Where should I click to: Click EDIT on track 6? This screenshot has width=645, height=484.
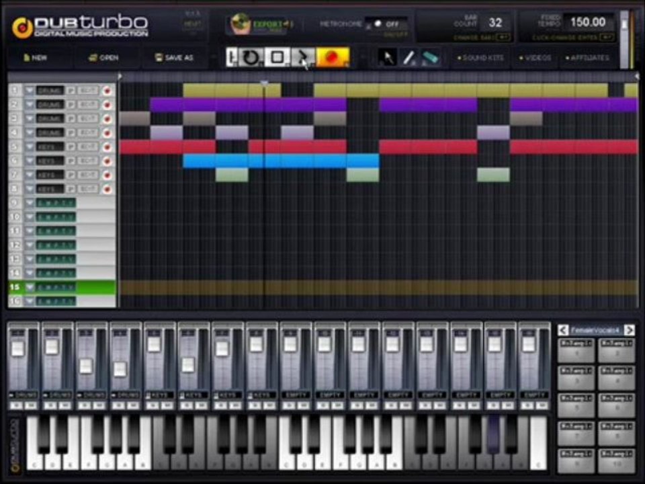[x=88, y=161]
